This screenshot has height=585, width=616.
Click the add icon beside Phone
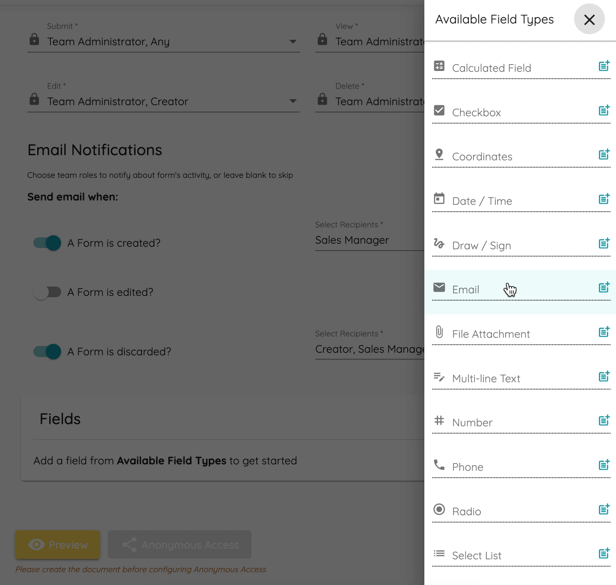pyautogui.click(x=604, y=465)
